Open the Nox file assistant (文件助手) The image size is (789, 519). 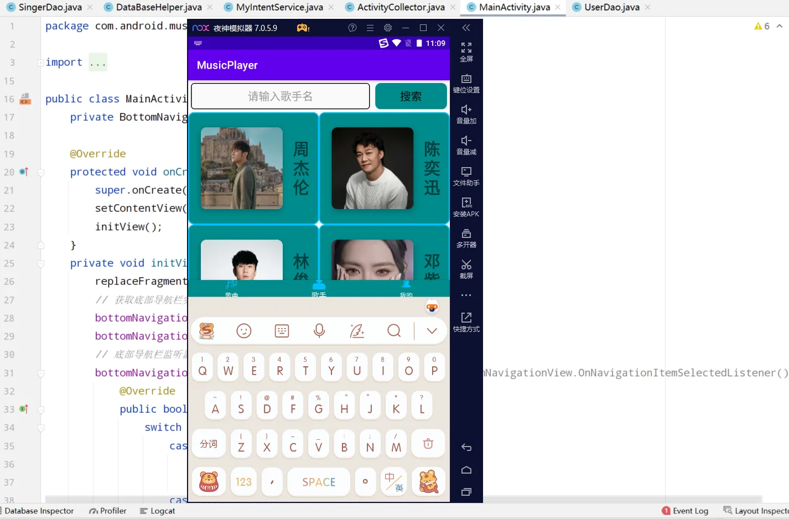tap(466, 172)
